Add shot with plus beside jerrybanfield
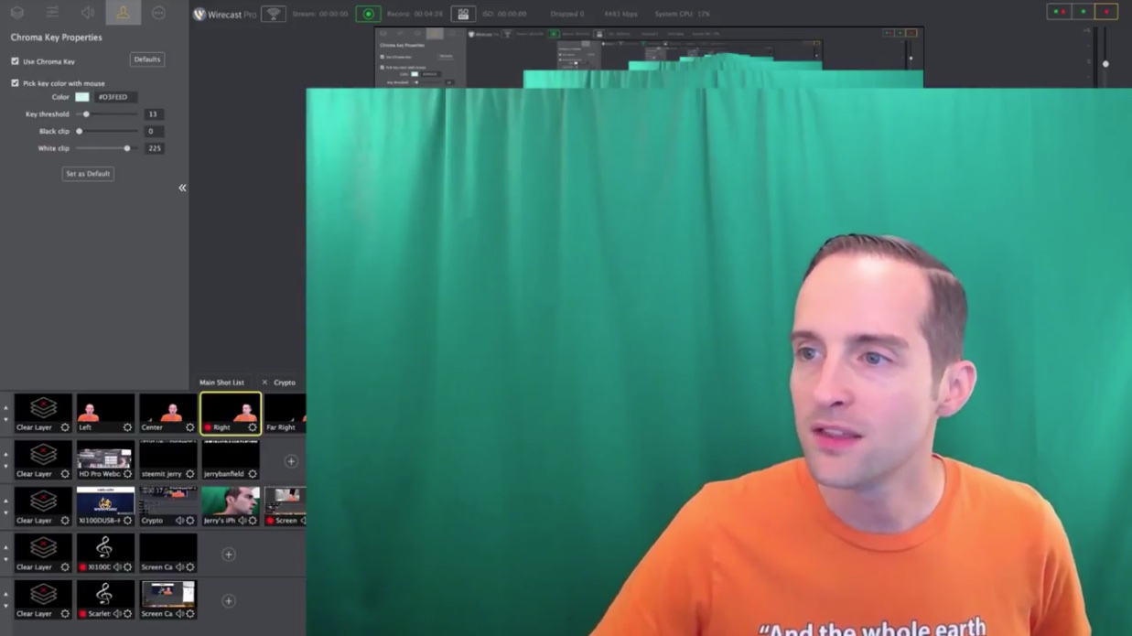Viewport: 1132px width, 636px height. tap(291, 461)
